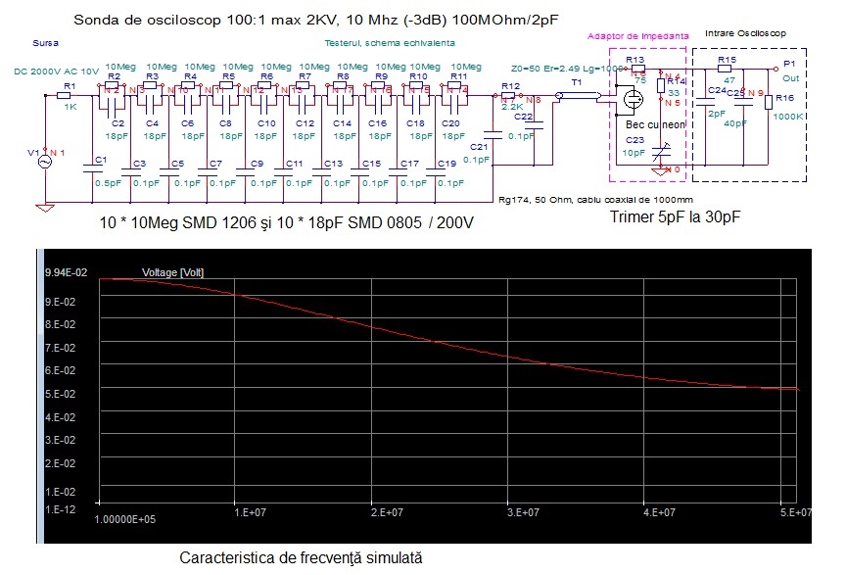Select the R14 33 ohm resistor symbol
The image size is (846, 575).
click(x=660, y=85)
